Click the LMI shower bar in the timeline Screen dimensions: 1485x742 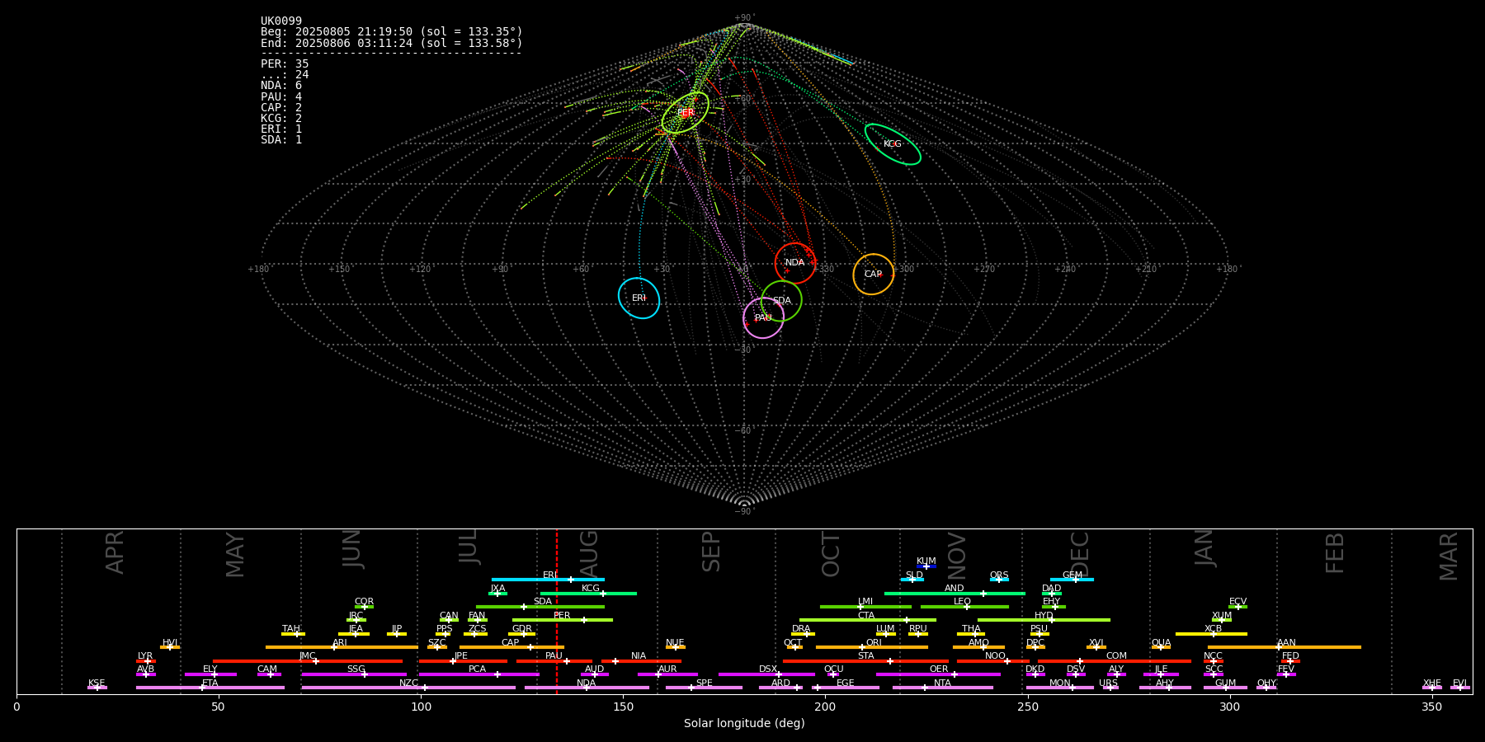pyautogui.click(x=865, y=607)
